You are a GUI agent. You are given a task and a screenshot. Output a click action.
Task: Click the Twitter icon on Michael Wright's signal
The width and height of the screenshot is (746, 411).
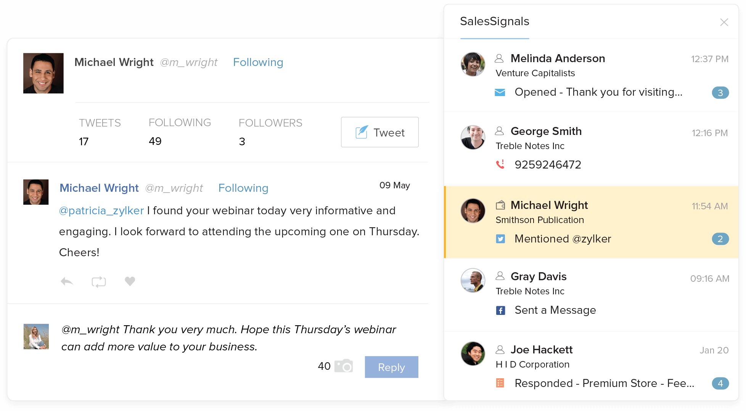(501, 239)
